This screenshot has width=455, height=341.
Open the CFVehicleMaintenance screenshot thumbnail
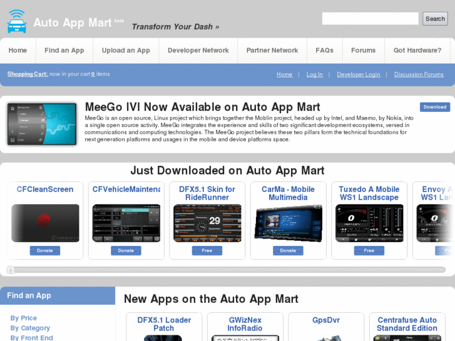(x=126, y=223)
